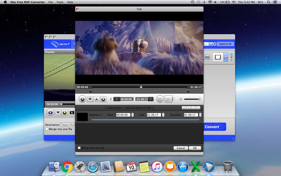Viewport: 281px width, 176px height.
Task: Open Safari from the Dock
Action: 93,167
